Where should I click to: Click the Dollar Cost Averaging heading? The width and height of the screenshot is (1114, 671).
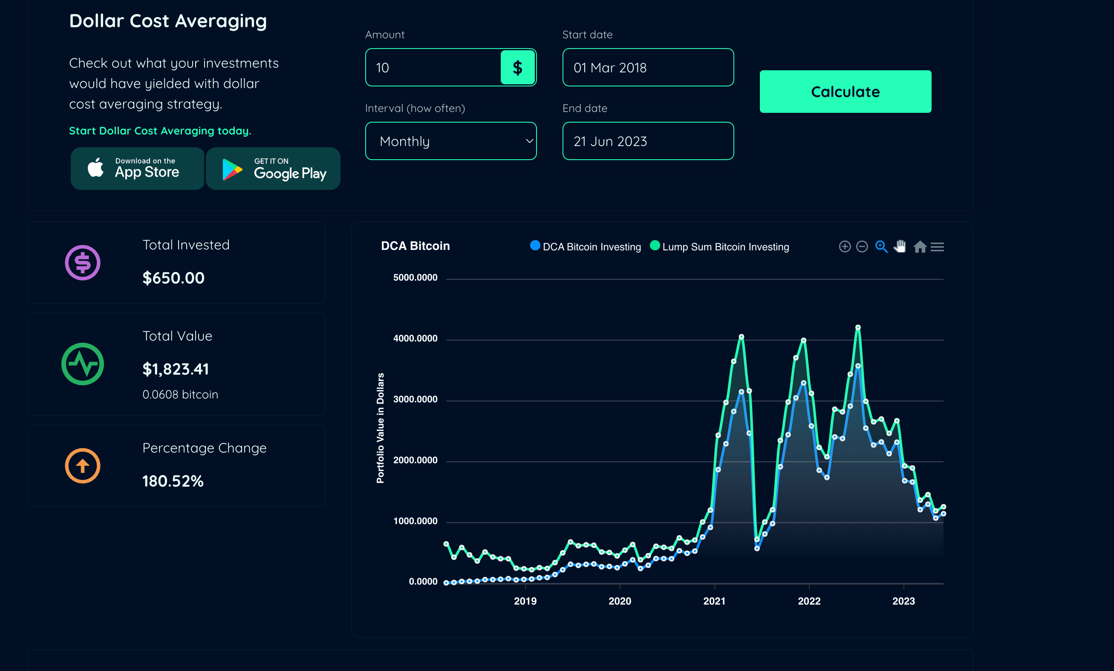coord(168,21)
